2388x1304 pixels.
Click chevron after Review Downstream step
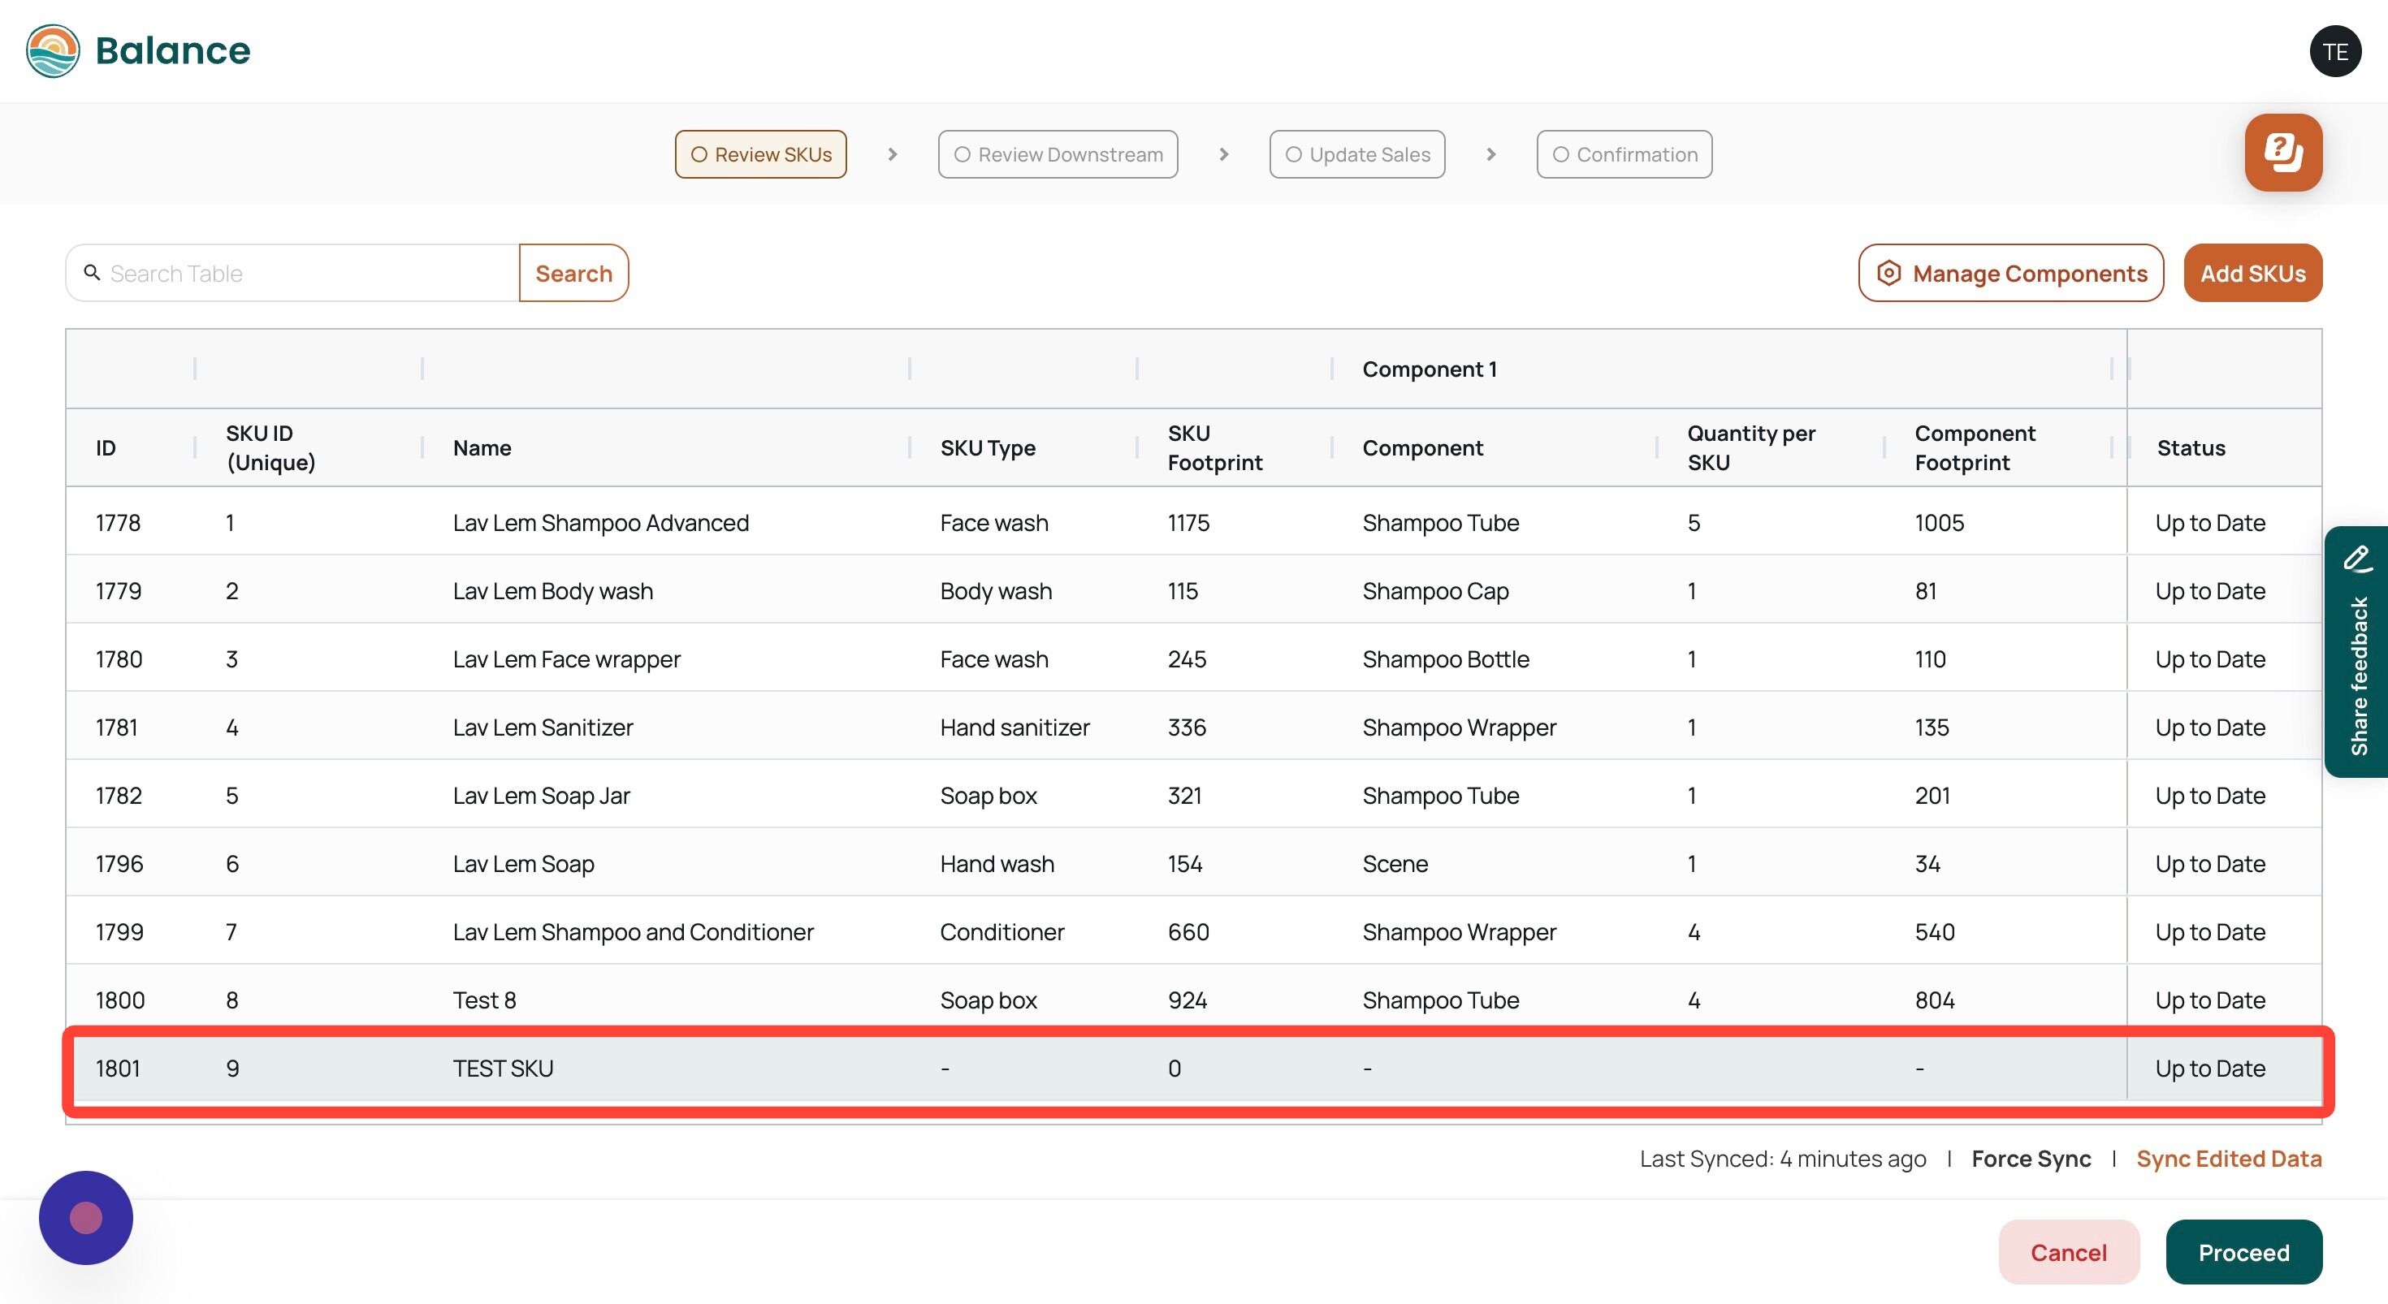click(x=1224, y=155)
